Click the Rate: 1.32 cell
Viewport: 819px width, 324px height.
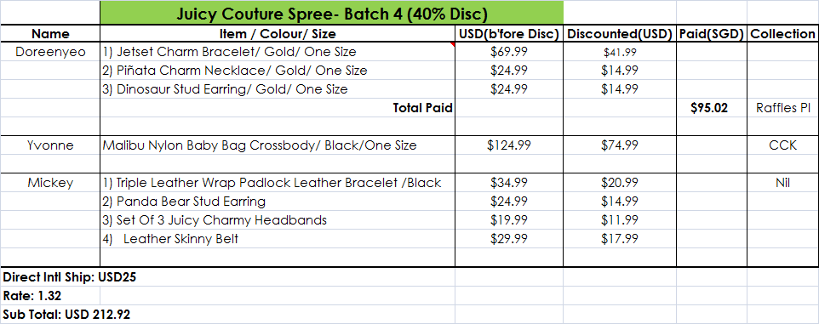(x=50, y=296)
